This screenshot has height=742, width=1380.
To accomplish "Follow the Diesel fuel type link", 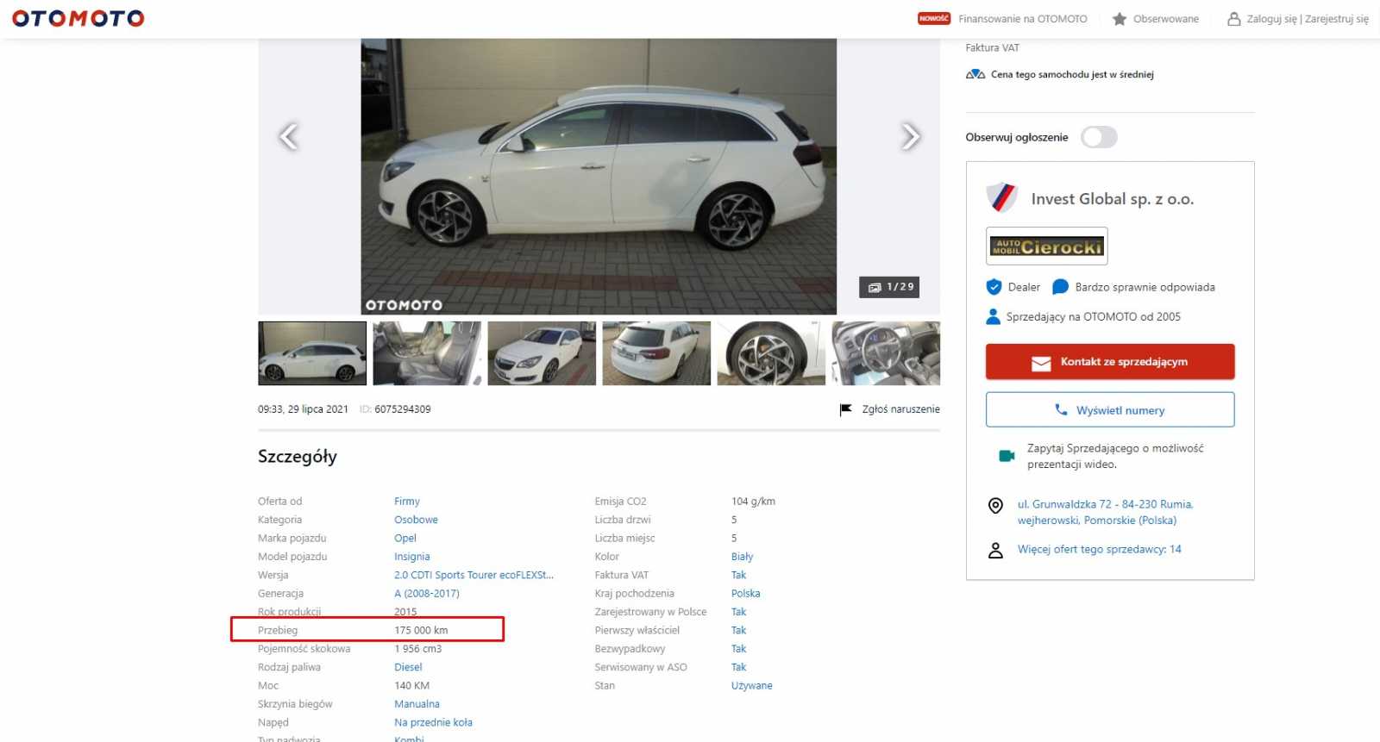I will 408,667.
